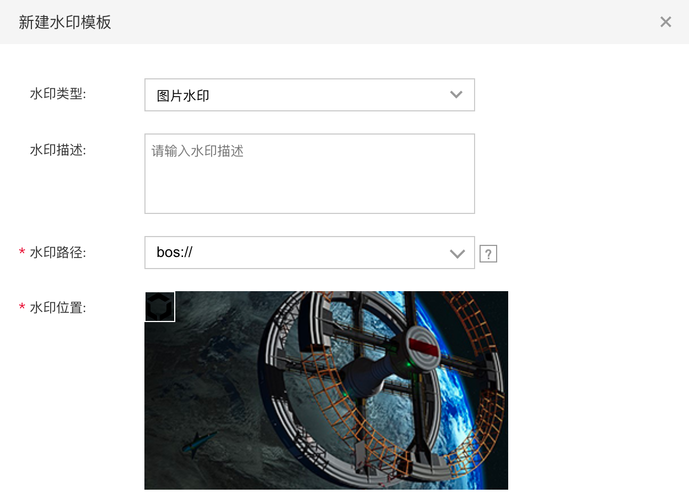689x493 pixels.
Task: Click the empty area right of 水印类型 field
Action: [579, 95]
